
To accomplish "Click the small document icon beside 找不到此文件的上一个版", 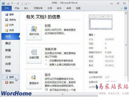I will 46,90.
